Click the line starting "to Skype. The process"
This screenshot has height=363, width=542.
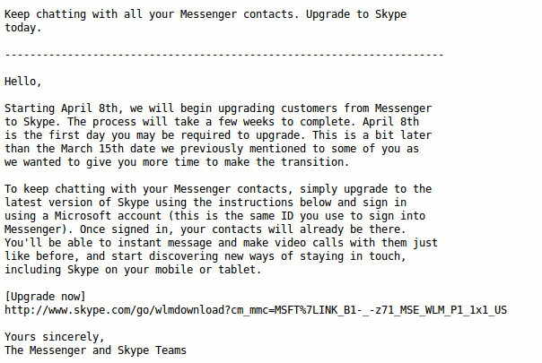click(x=218, y=122)
